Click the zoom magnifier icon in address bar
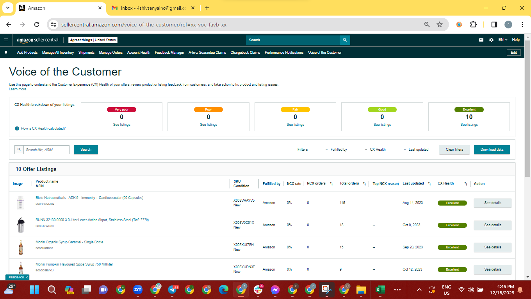 coord(427,25)
